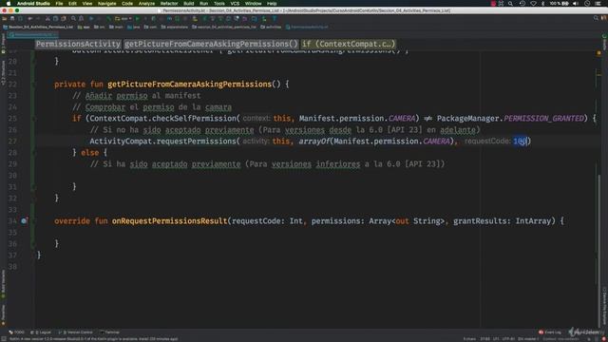Image resolution: width=608 pixels, height=342 pixels.
Task: Open the Event Log
Action: pos(550,332)
